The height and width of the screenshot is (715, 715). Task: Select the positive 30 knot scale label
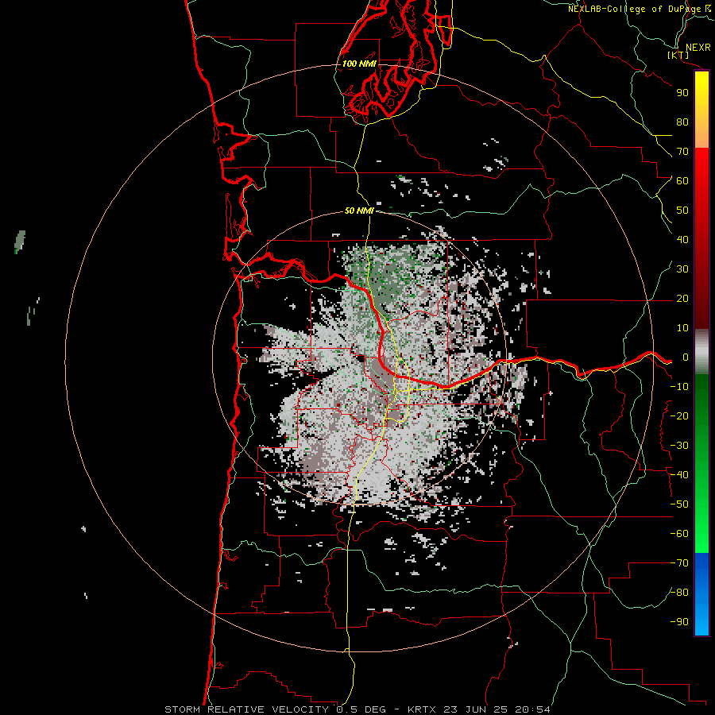click(682, 269)
